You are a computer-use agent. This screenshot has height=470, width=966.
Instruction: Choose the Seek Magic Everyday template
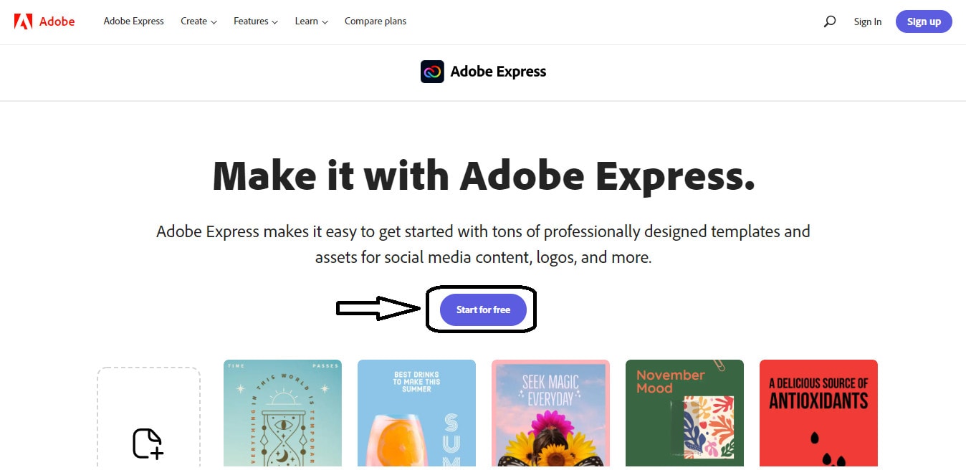pyautogui.click(x=550, y=414)
